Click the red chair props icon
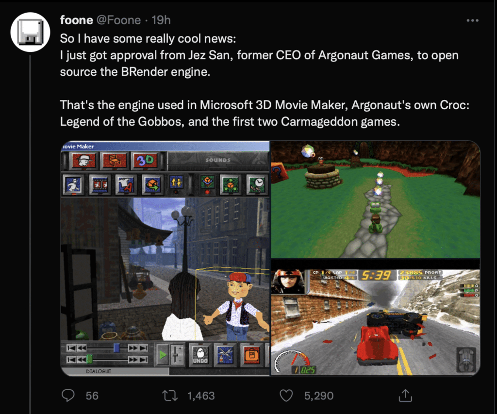 pos(115,161)
